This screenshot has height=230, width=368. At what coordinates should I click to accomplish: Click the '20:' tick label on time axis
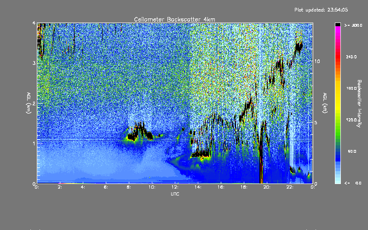point(267,187)
